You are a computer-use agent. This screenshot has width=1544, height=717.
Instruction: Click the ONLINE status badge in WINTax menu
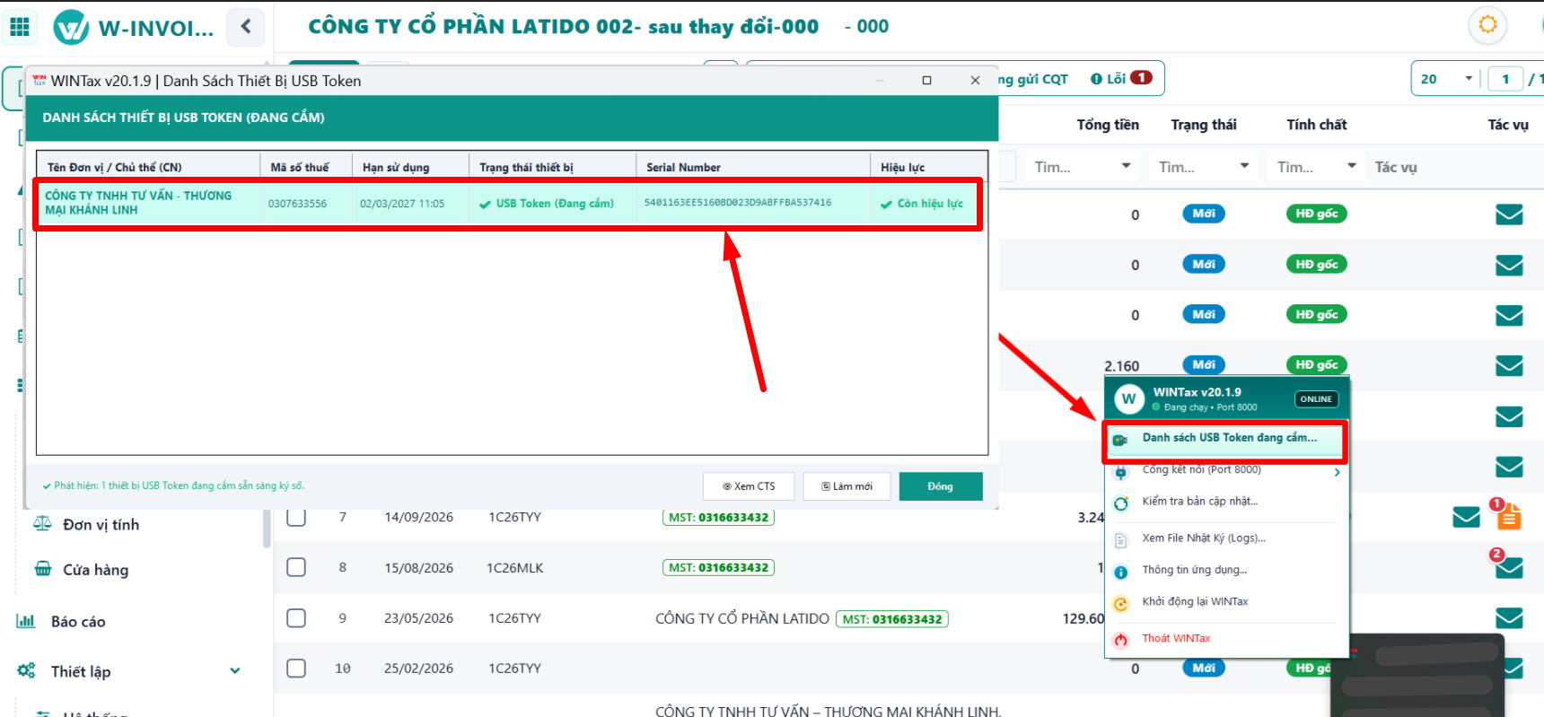click(x=1316, y=399)
